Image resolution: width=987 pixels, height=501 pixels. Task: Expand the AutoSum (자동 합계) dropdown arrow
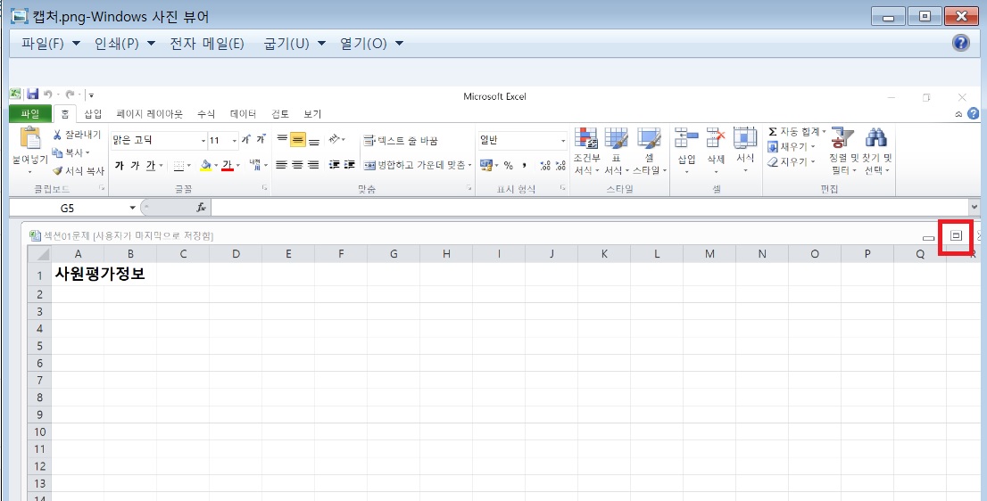824,132
